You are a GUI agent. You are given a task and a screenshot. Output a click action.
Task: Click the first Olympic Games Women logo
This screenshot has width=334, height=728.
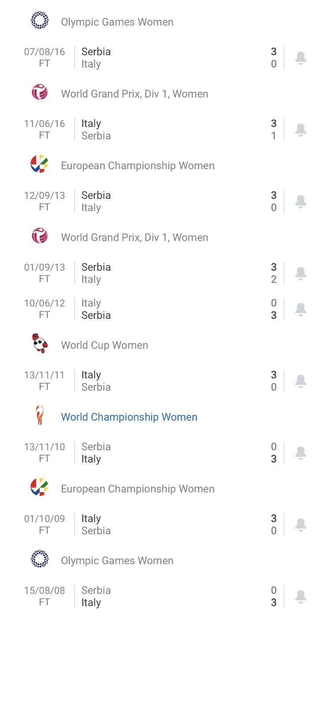(x=40, y=20)
